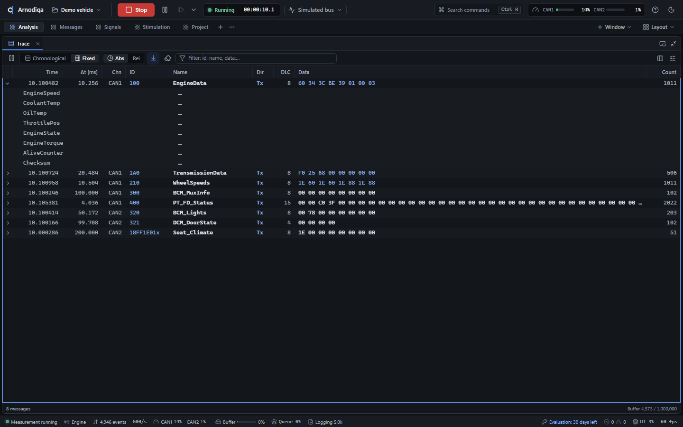Viewport: 683px width, 427px height.
Task: Select the Fixed view mode
Action: [85, 58]
